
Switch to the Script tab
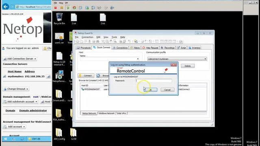[x=182, y=48]
